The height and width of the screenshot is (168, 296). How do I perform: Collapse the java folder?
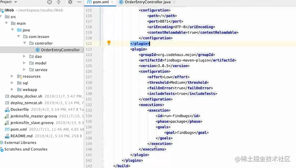[13, 30]
